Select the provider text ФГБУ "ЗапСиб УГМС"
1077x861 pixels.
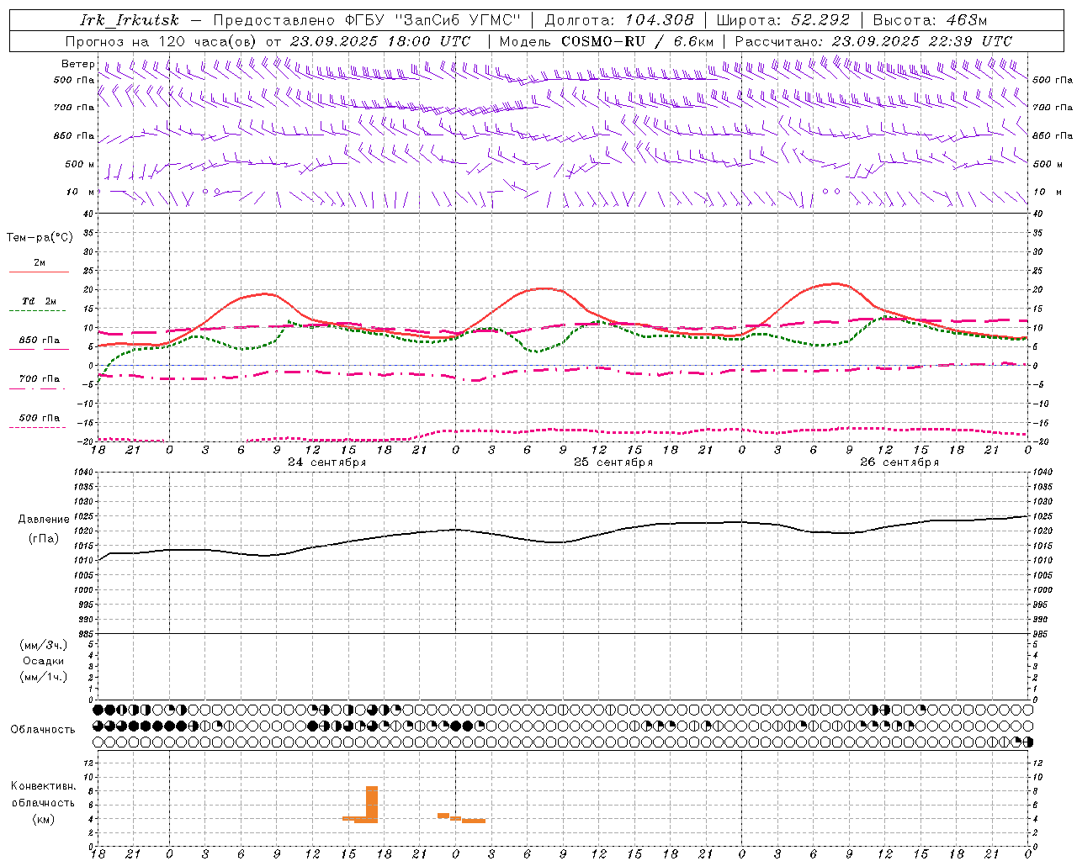click(x=432, y=20)
